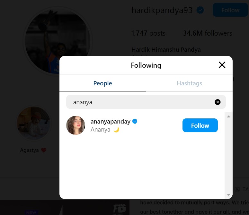Click the Ananya display name text
The width and height of the screenshot is (249, 215).
(100, 130)
